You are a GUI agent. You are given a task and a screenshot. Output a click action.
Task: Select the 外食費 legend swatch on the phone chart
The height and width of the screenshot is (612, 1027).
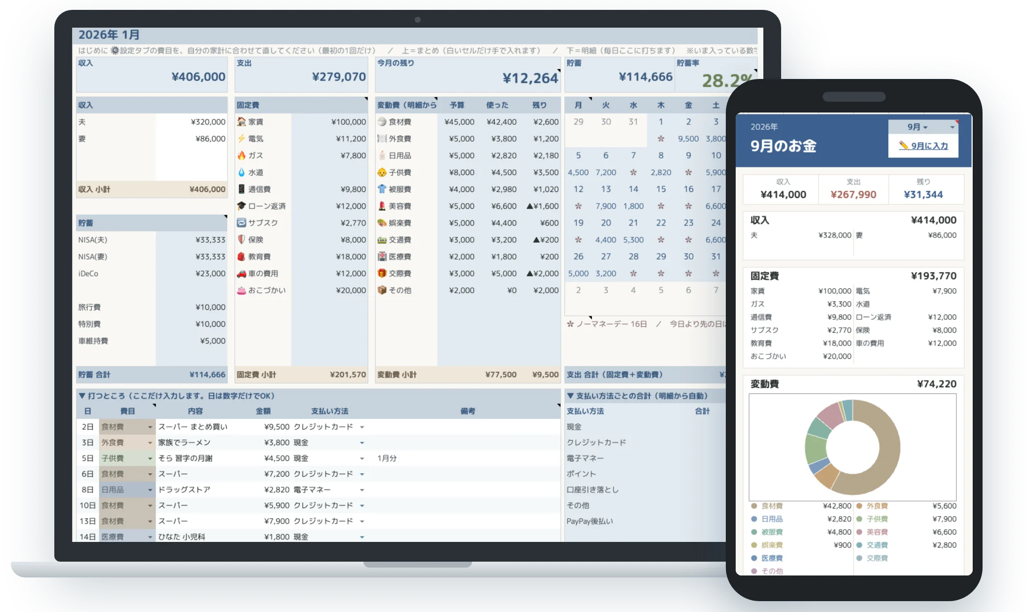[859, 506]
